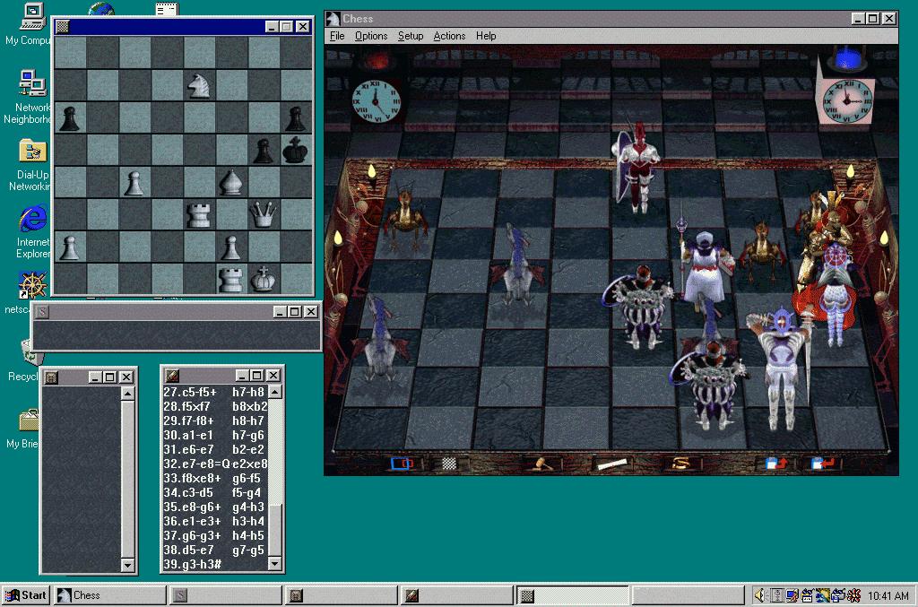Screen dimensions: 918x607
Task: Open the Setup menu in Chess
Action: pos(411,36)
